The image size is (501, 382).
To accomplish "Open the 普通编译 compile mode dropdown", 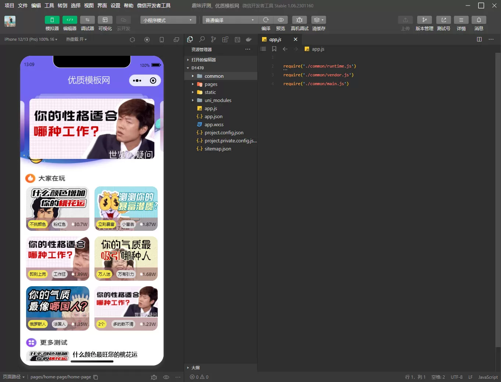I will [x=230, y=20].
